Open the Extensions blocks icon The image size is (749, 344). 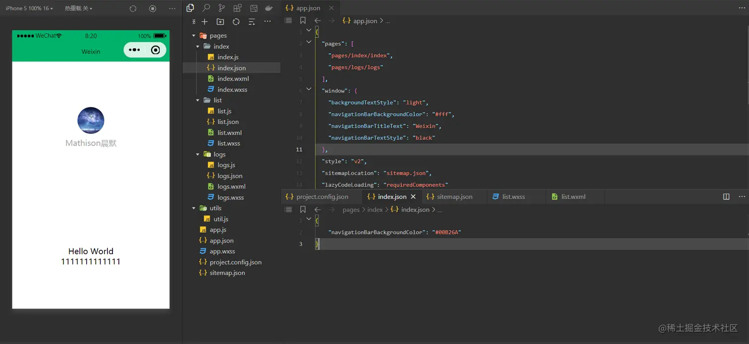coord(238,8)
